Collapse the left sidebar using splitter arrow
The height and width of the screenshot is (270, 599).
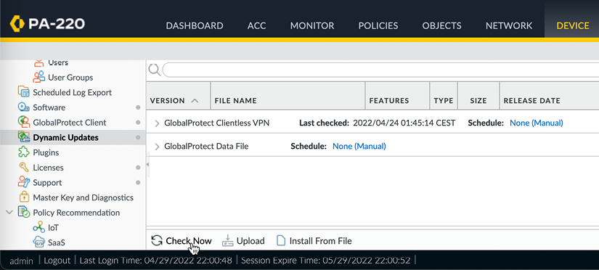click(148, 164)
